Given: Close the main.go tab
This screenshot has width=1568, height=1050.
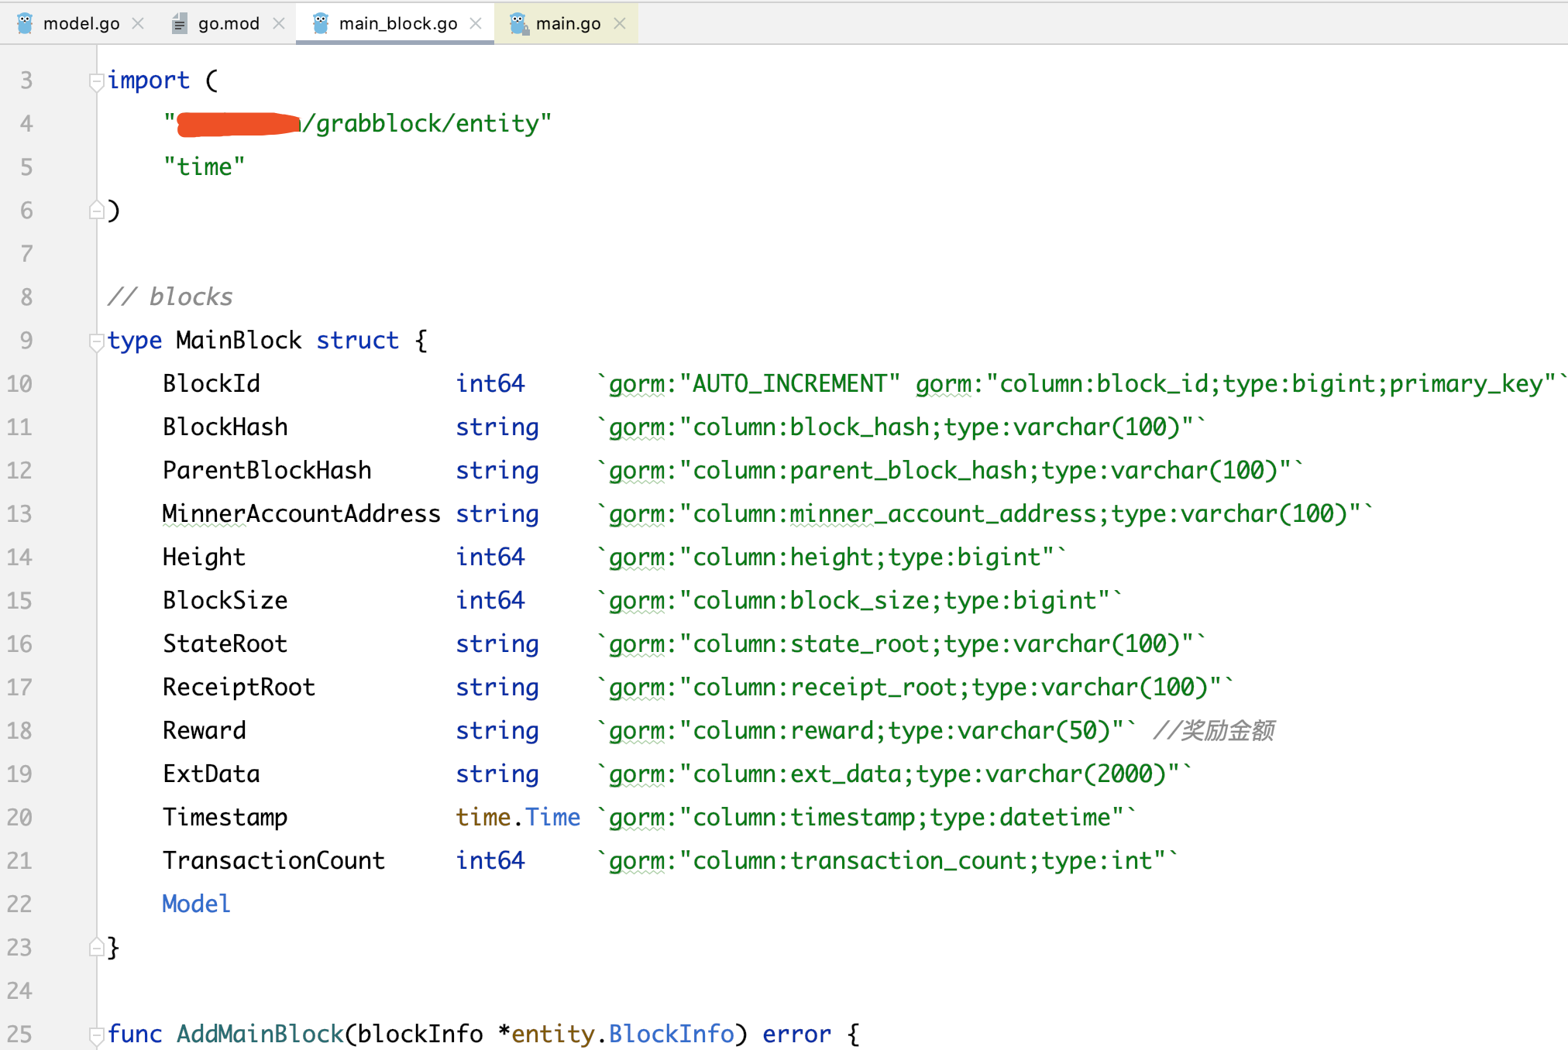Looking at the screenshot, I should [x=618, y=23].
